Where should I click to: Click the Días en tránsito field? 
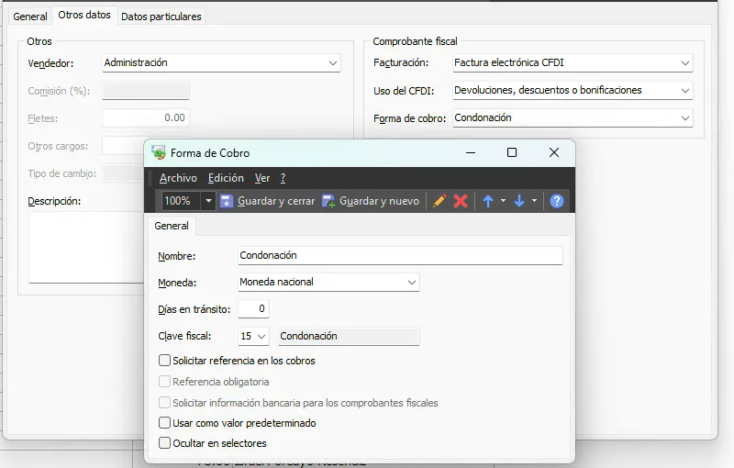click(x=253, y=309)
